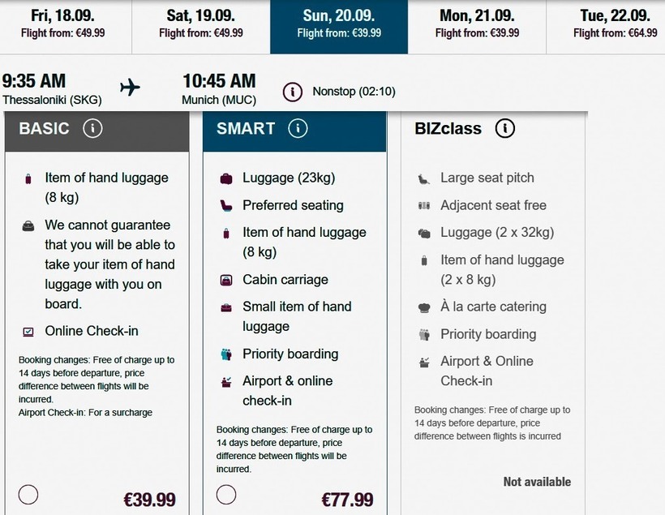
Task: Click the Cabin carriage icon
Action: (226, 280)
